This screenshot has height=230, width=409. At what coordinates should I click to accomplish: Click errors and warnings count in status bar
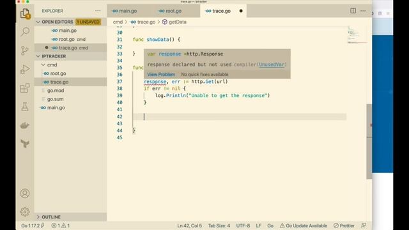[61, 226]
